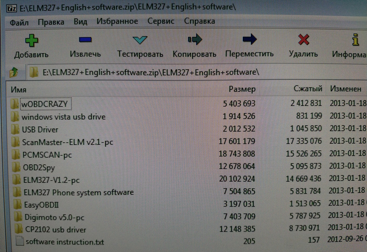Click text file icon of software instruction.txt
The height and width of the screenshot is (252, 367).
pos(20,241)
